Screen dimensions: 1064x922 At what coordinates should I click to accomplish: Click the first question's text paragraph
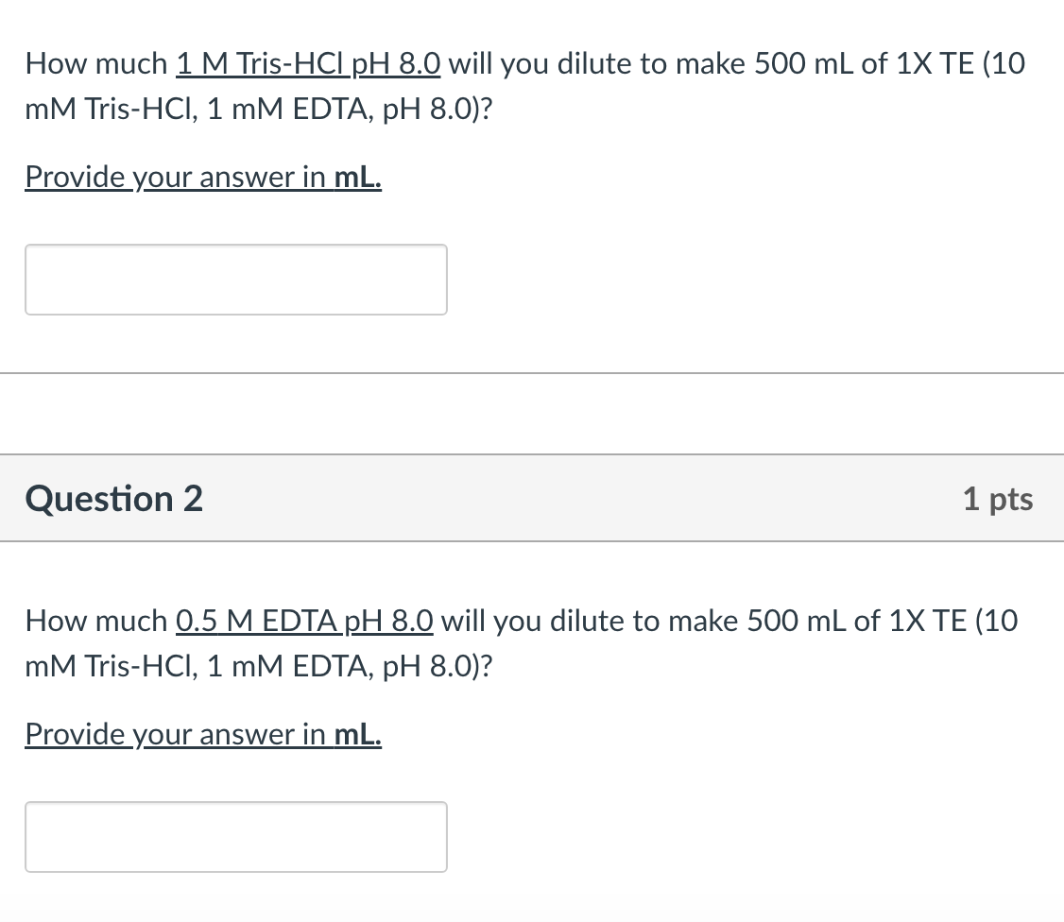(x=520, y=85)
